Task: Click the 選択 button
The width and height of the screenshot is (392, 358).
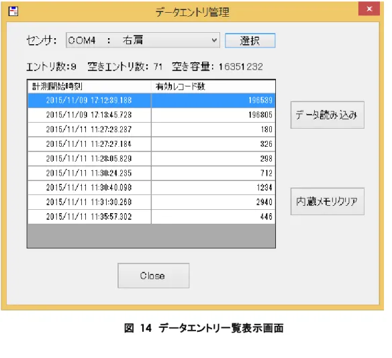Action: [250, 40]
